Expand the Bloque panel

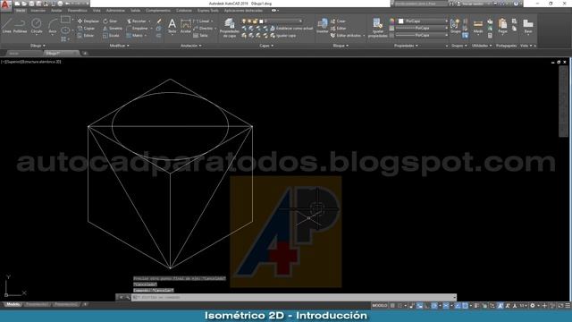coord(341,46)
